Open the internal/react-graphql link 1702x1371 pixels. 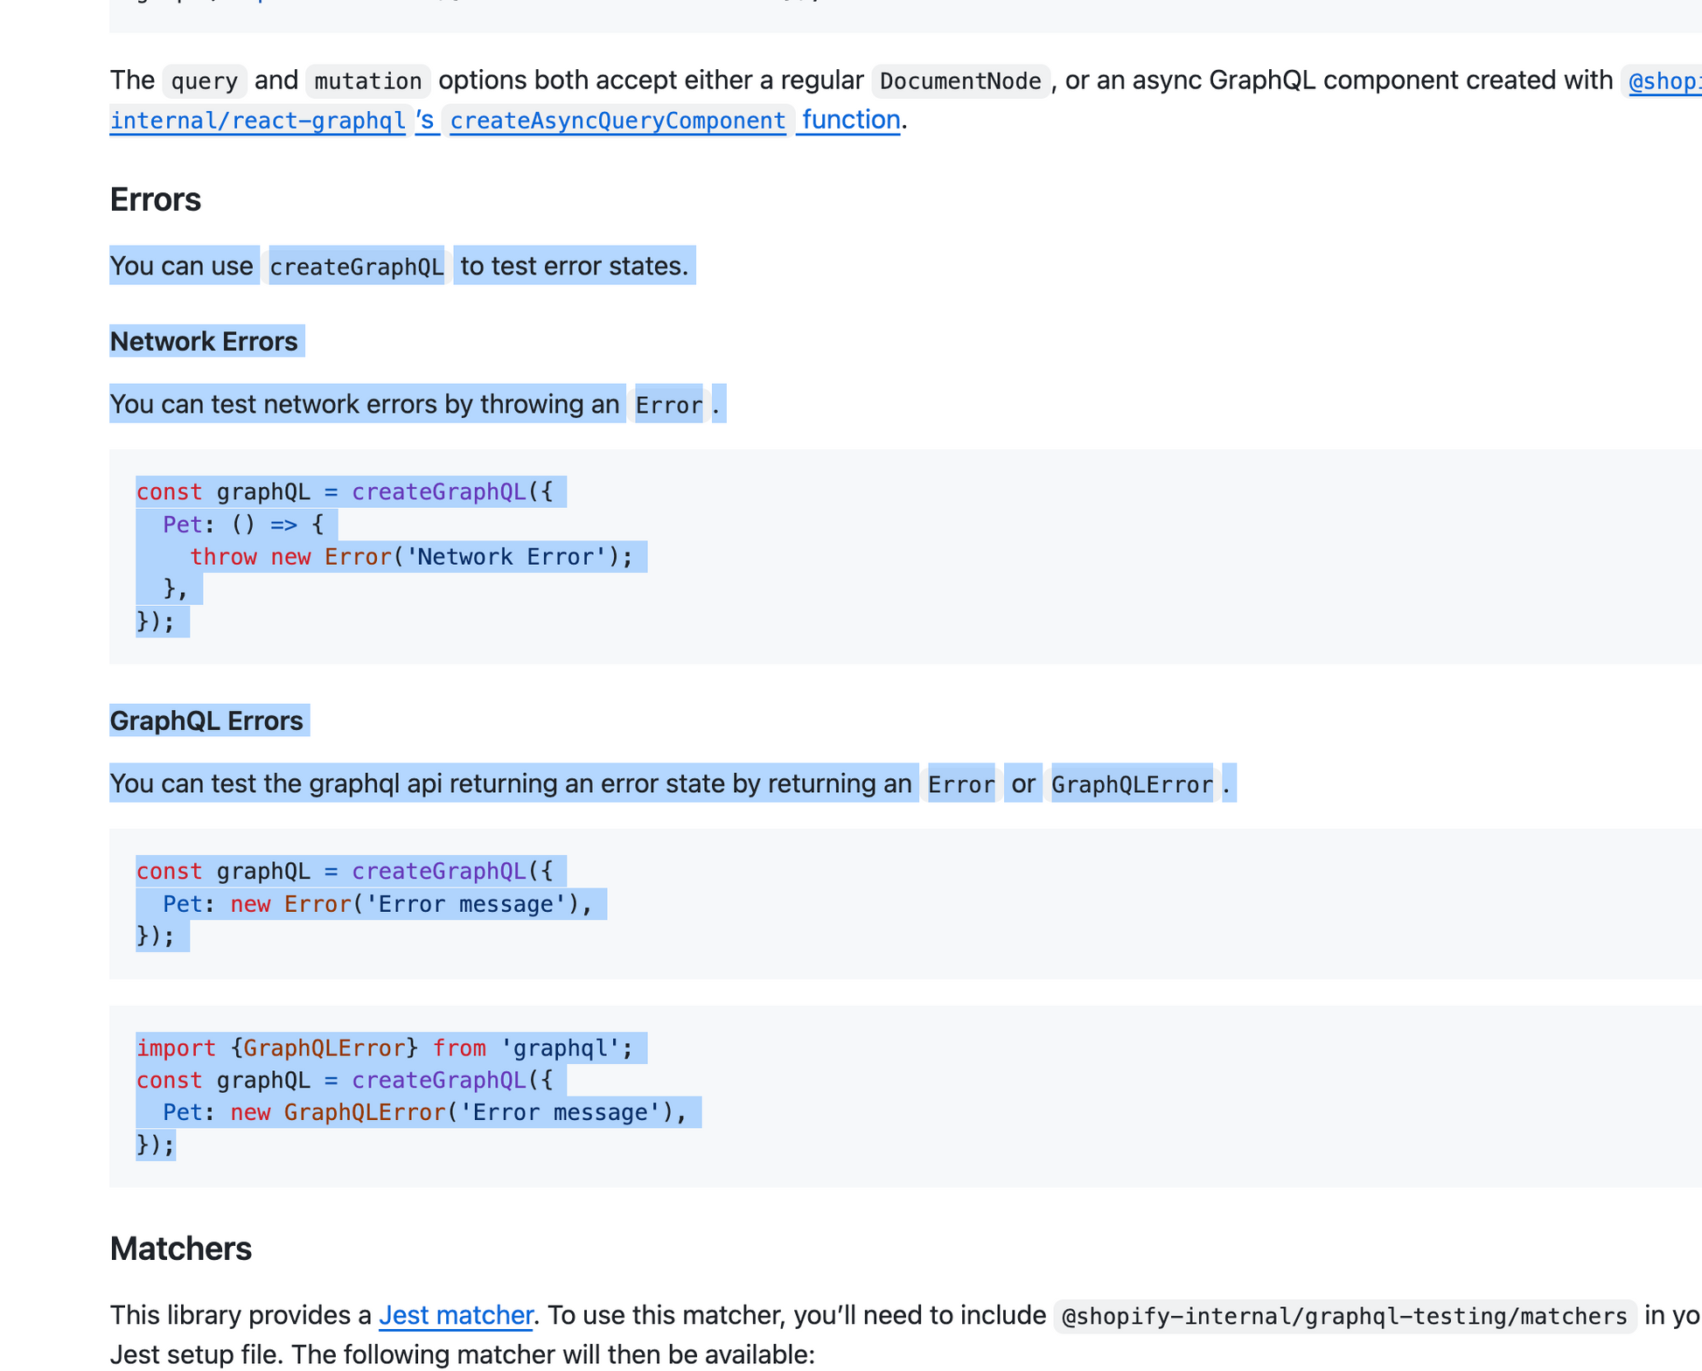258,120
